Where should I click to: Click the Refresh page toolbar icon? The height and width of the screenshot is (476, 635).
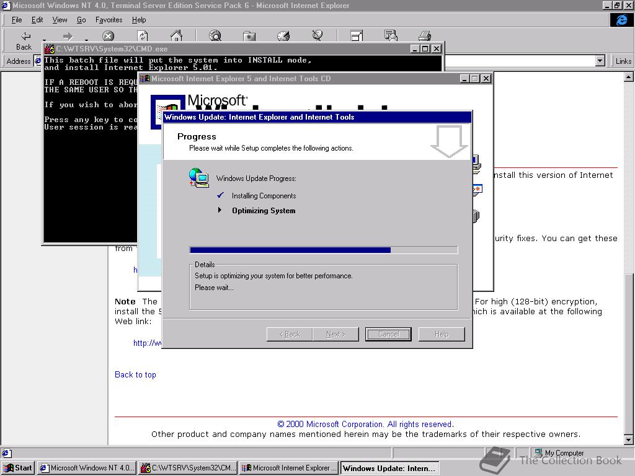pos(143,37)
